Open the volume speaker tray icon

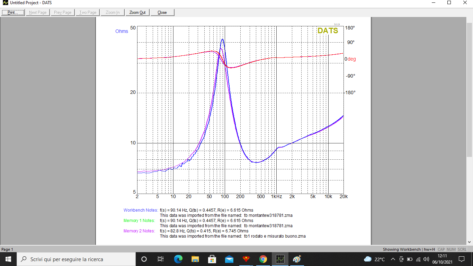(x=426, y=259)
